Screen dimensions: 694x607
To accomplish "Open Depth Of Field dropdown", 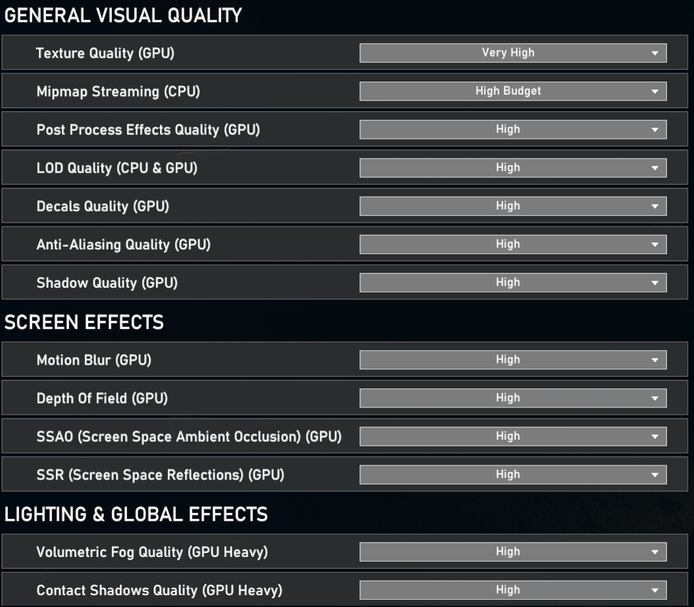I will (x=513, y=398).
